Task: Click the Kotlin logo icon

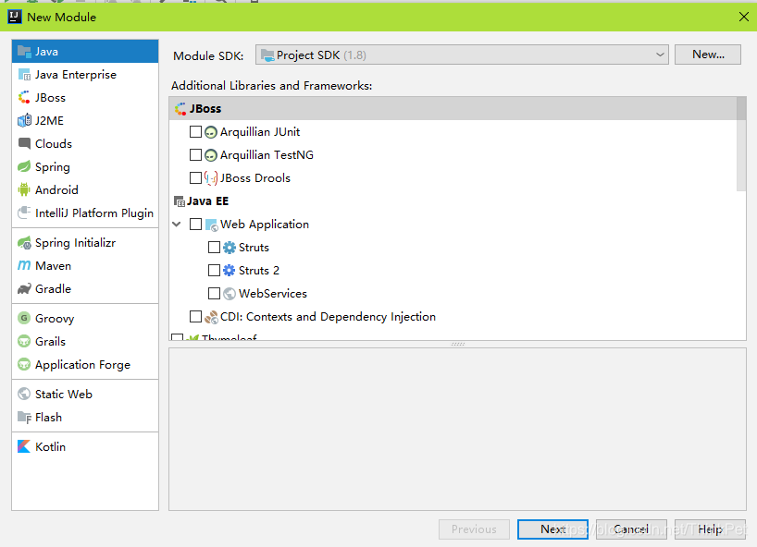Action: pyautogui.click(x=24, y=447)
